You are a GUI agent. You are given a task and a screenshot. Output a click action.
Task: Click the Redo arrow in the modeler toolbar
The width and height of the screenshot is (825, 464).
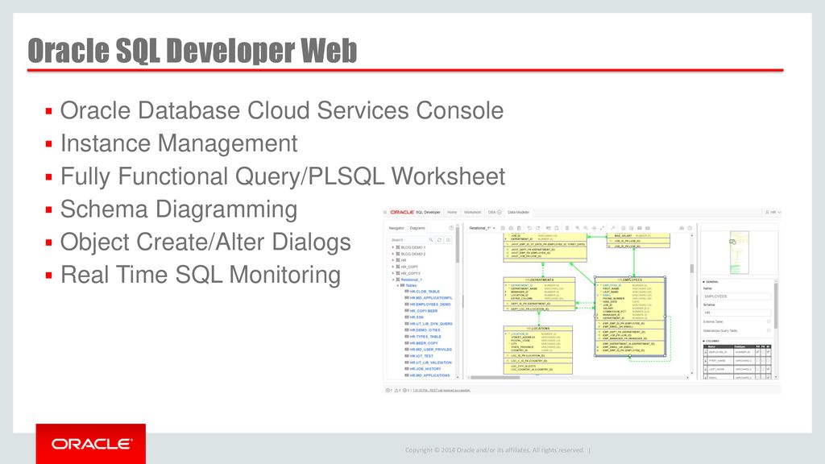click(537, 228)
